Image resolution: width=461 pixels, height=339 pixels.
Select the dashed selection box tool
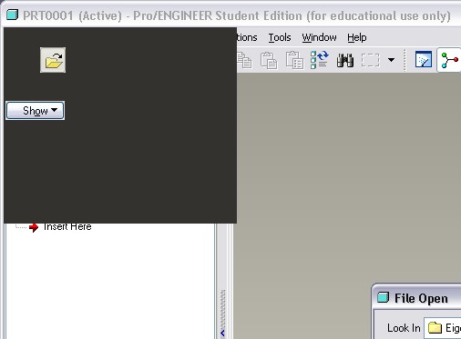click(371, 60)
